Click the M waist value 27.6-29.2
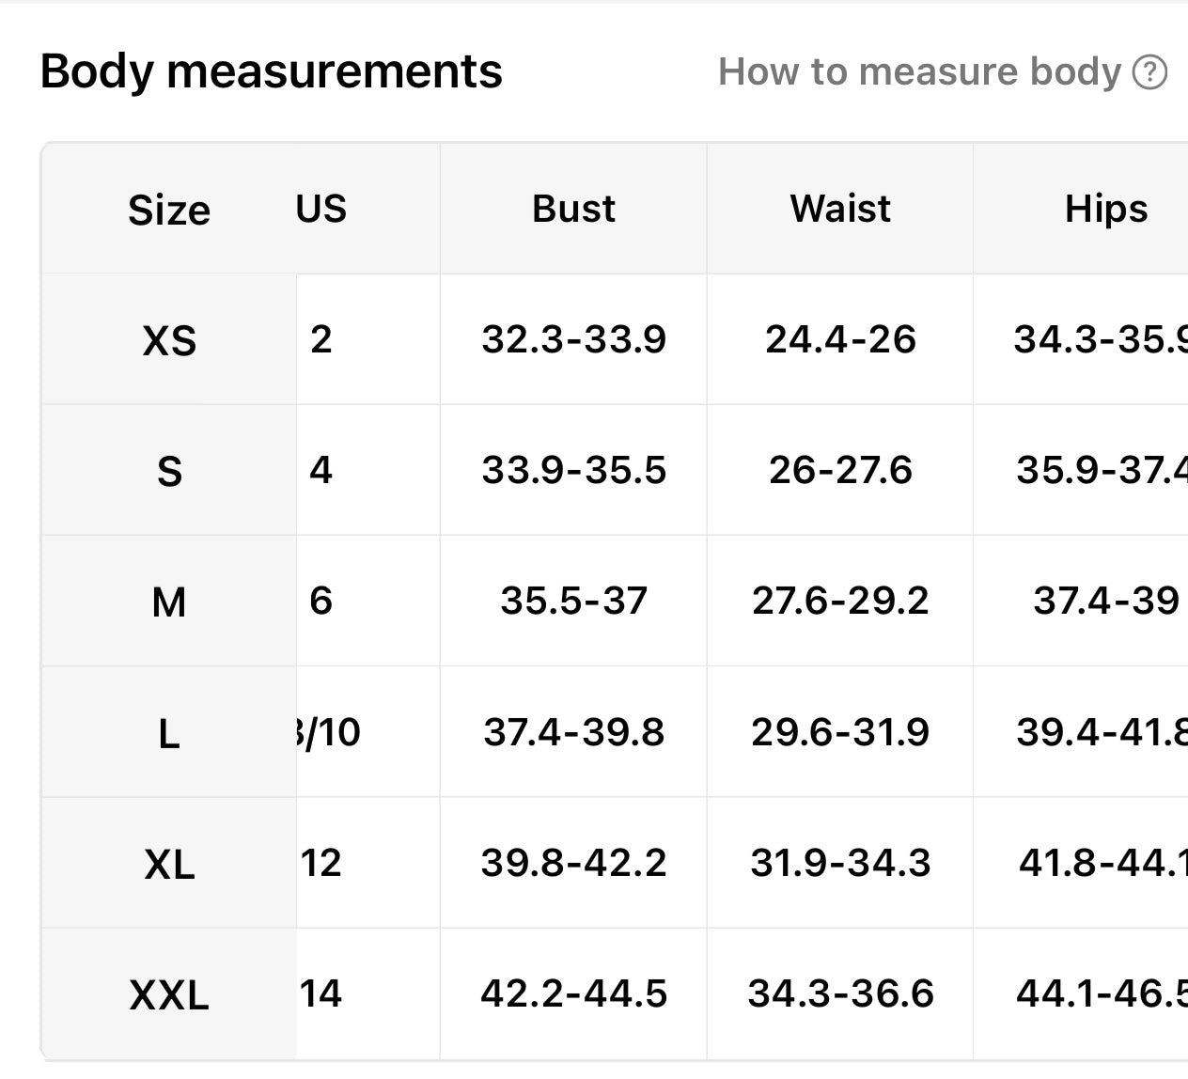Screen dimensions: 1188x1079 840,601
